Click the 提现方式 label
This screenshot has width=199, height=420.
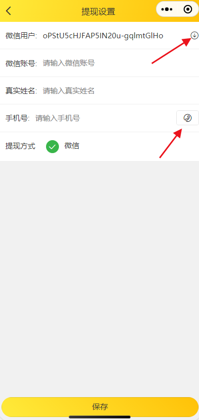[x=20, y=146]
